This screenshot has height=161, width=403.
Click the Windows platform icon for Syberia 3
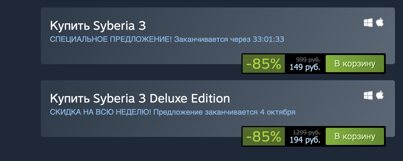[368, 23]
